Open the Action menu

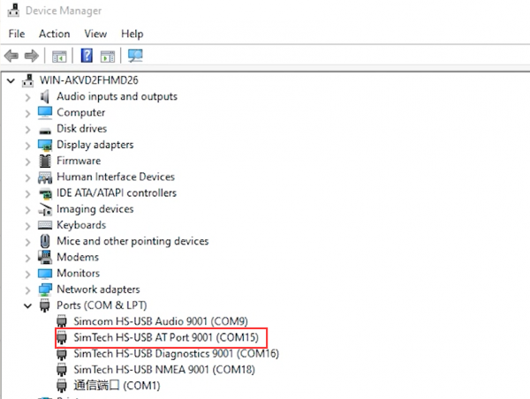tap(55, 34)
